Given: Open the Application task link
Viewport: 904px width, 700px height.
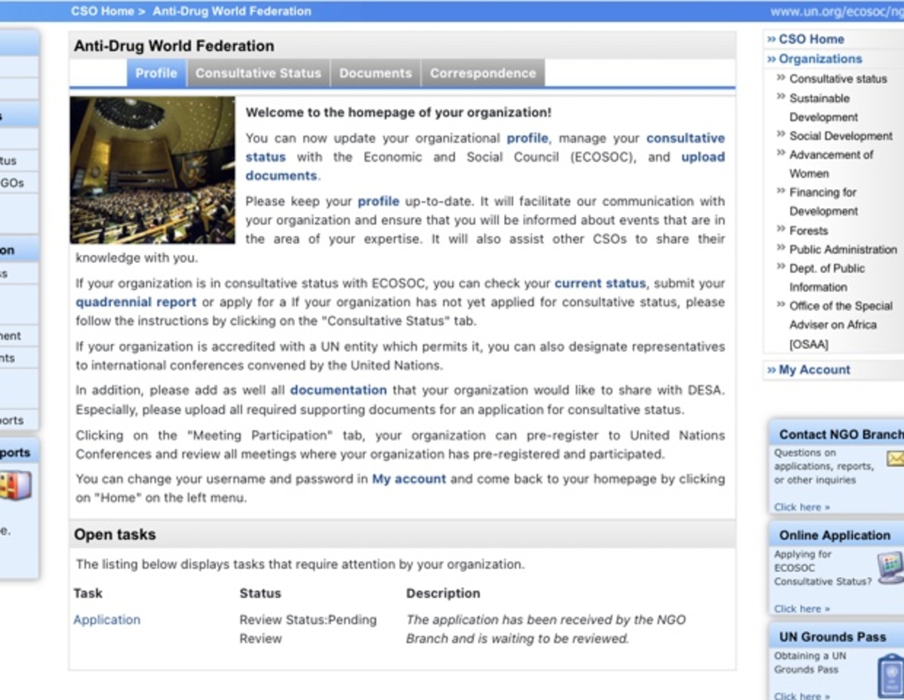Looking at the screenshot, I should coord(107,620).
